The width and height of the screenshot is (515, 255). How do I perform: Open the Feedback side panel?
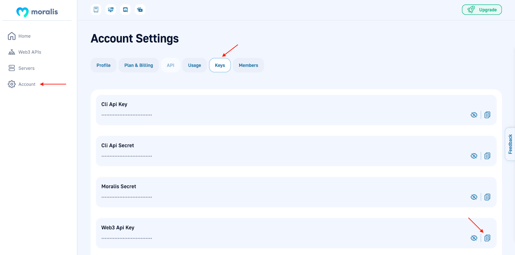click(x=510, y=144)
